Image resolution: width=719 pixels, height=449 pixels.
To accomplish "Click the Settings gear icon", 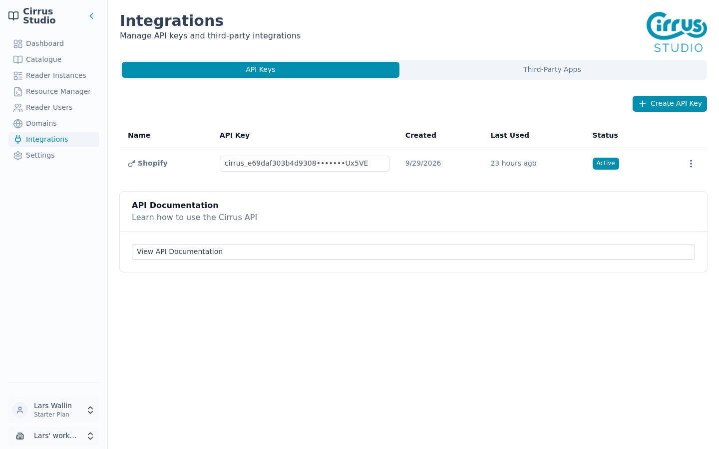I will pos(18,156).
